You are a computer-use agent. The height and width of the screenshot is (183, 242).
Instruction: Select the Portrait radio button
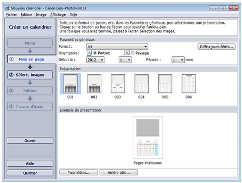[x=95, y=53]
